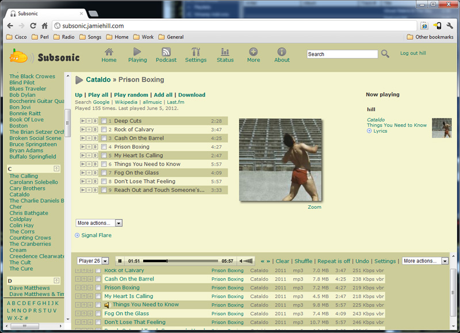Viewport: 460px width, 333px height.
Task: Tick playlist checkbox for My Heart Is Calling
Action: 98,296
